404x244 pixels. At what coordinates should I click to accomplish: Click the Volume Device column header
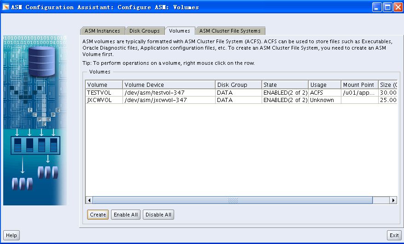[169, 85]
